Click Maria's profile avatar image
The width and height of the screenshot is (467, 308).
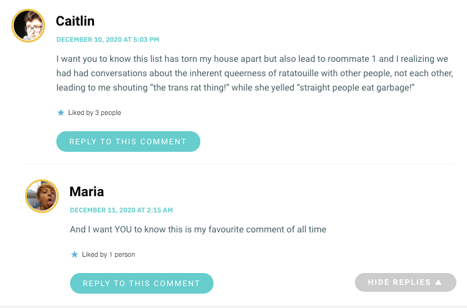(41, 196)
